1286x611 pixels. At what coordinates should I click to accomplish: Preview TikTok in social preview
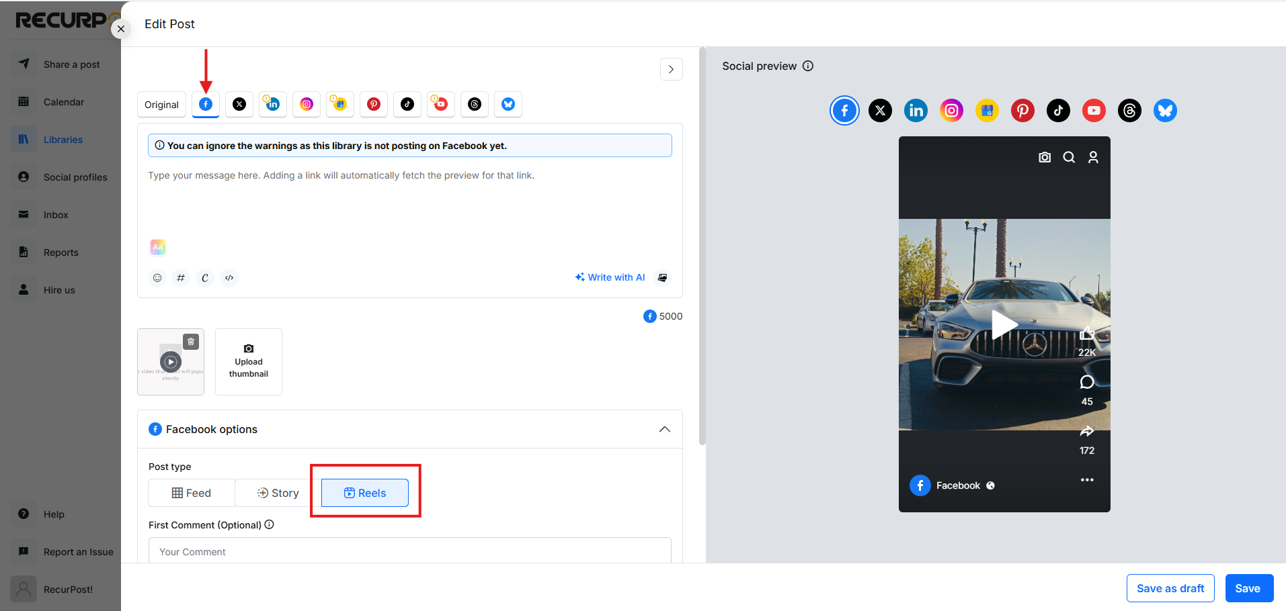point(1059,110)
